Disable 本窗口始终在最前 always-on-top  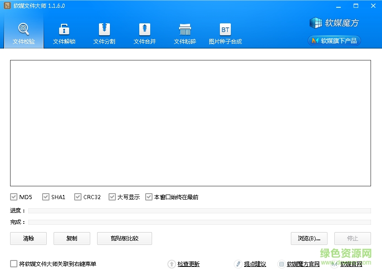(149, 197)
